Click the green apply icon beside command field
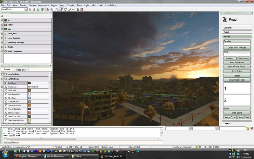Viewport: 254px width, 159px height. pos(248,128)
